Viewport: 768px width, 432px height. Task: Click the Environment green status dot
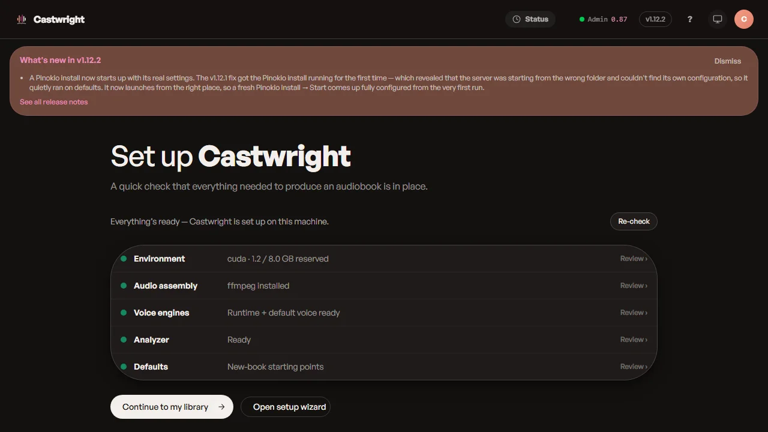tap(124, 259)
